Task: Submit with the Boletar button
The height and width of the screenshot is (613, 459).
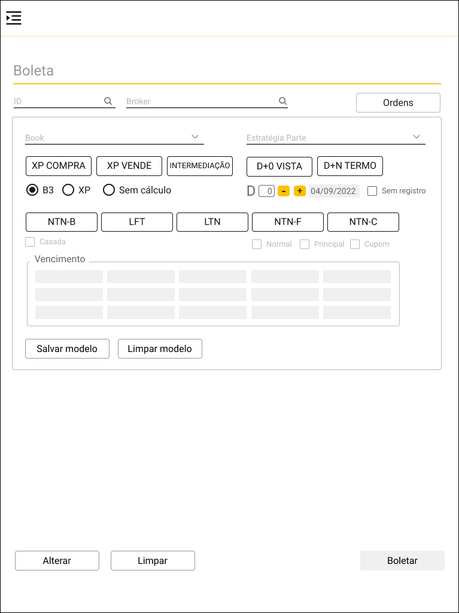Action: (402, 561)
